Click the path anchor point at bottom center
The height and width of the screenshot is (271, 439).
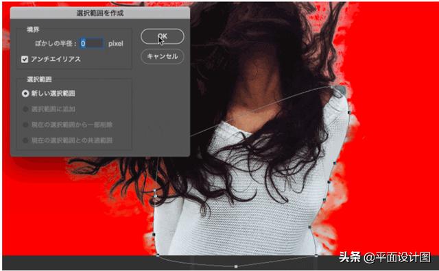tap(236, 266)
